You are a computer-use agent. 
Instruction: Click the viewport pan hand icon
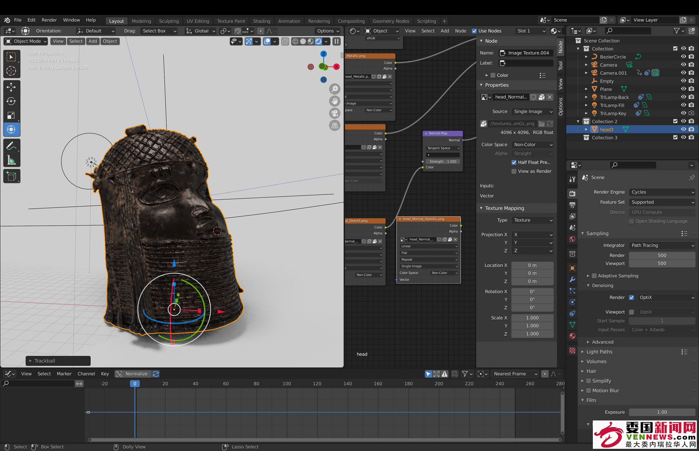pos(335,101)
